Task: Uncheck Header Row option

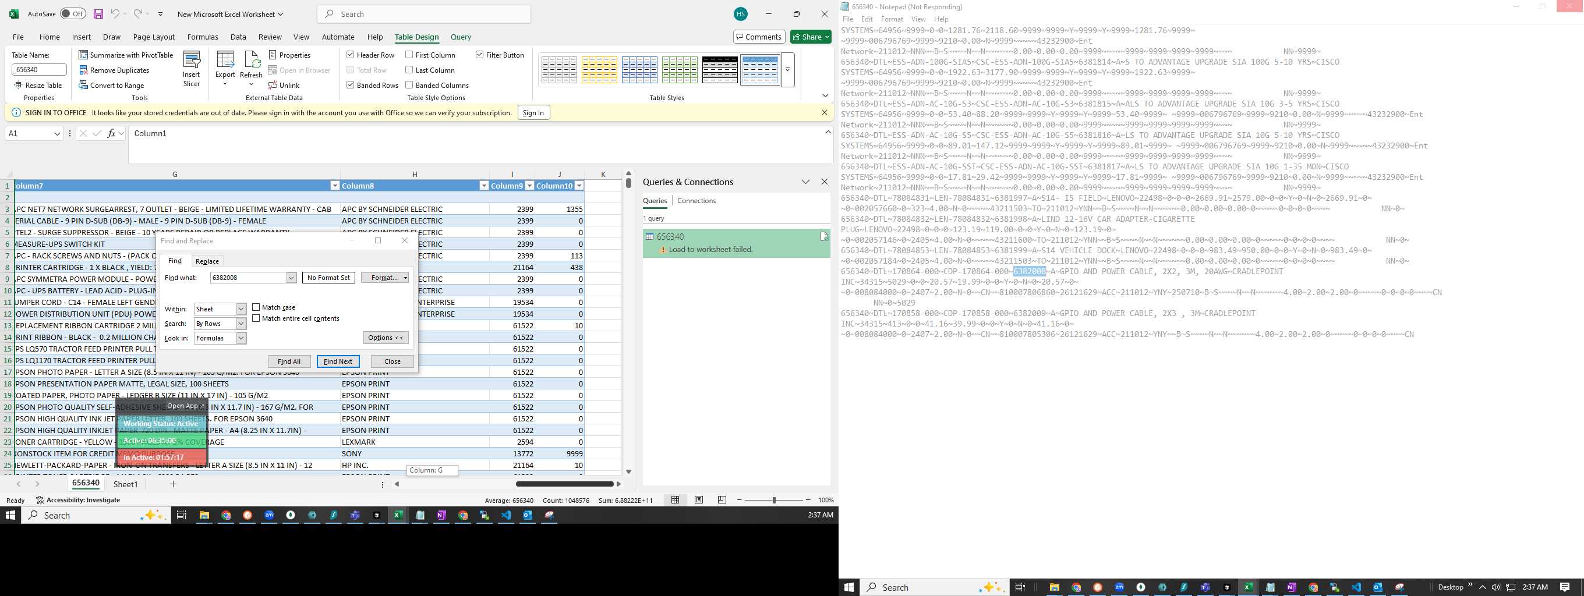Action: pyautogui.click(x=350, y=55)
